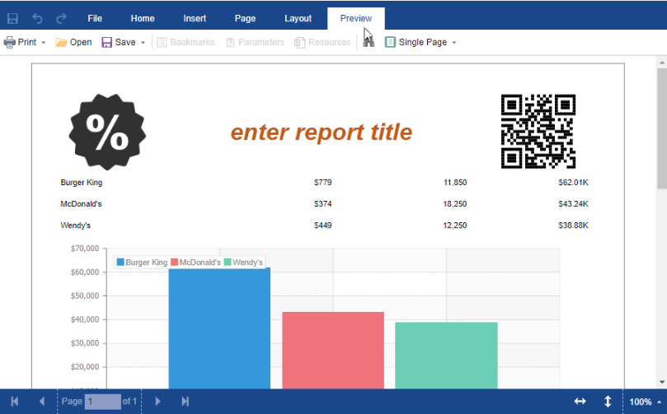Switch to the Home tab
The height and width of the screenshot is (414, 667).
click(x=143, y=18)
